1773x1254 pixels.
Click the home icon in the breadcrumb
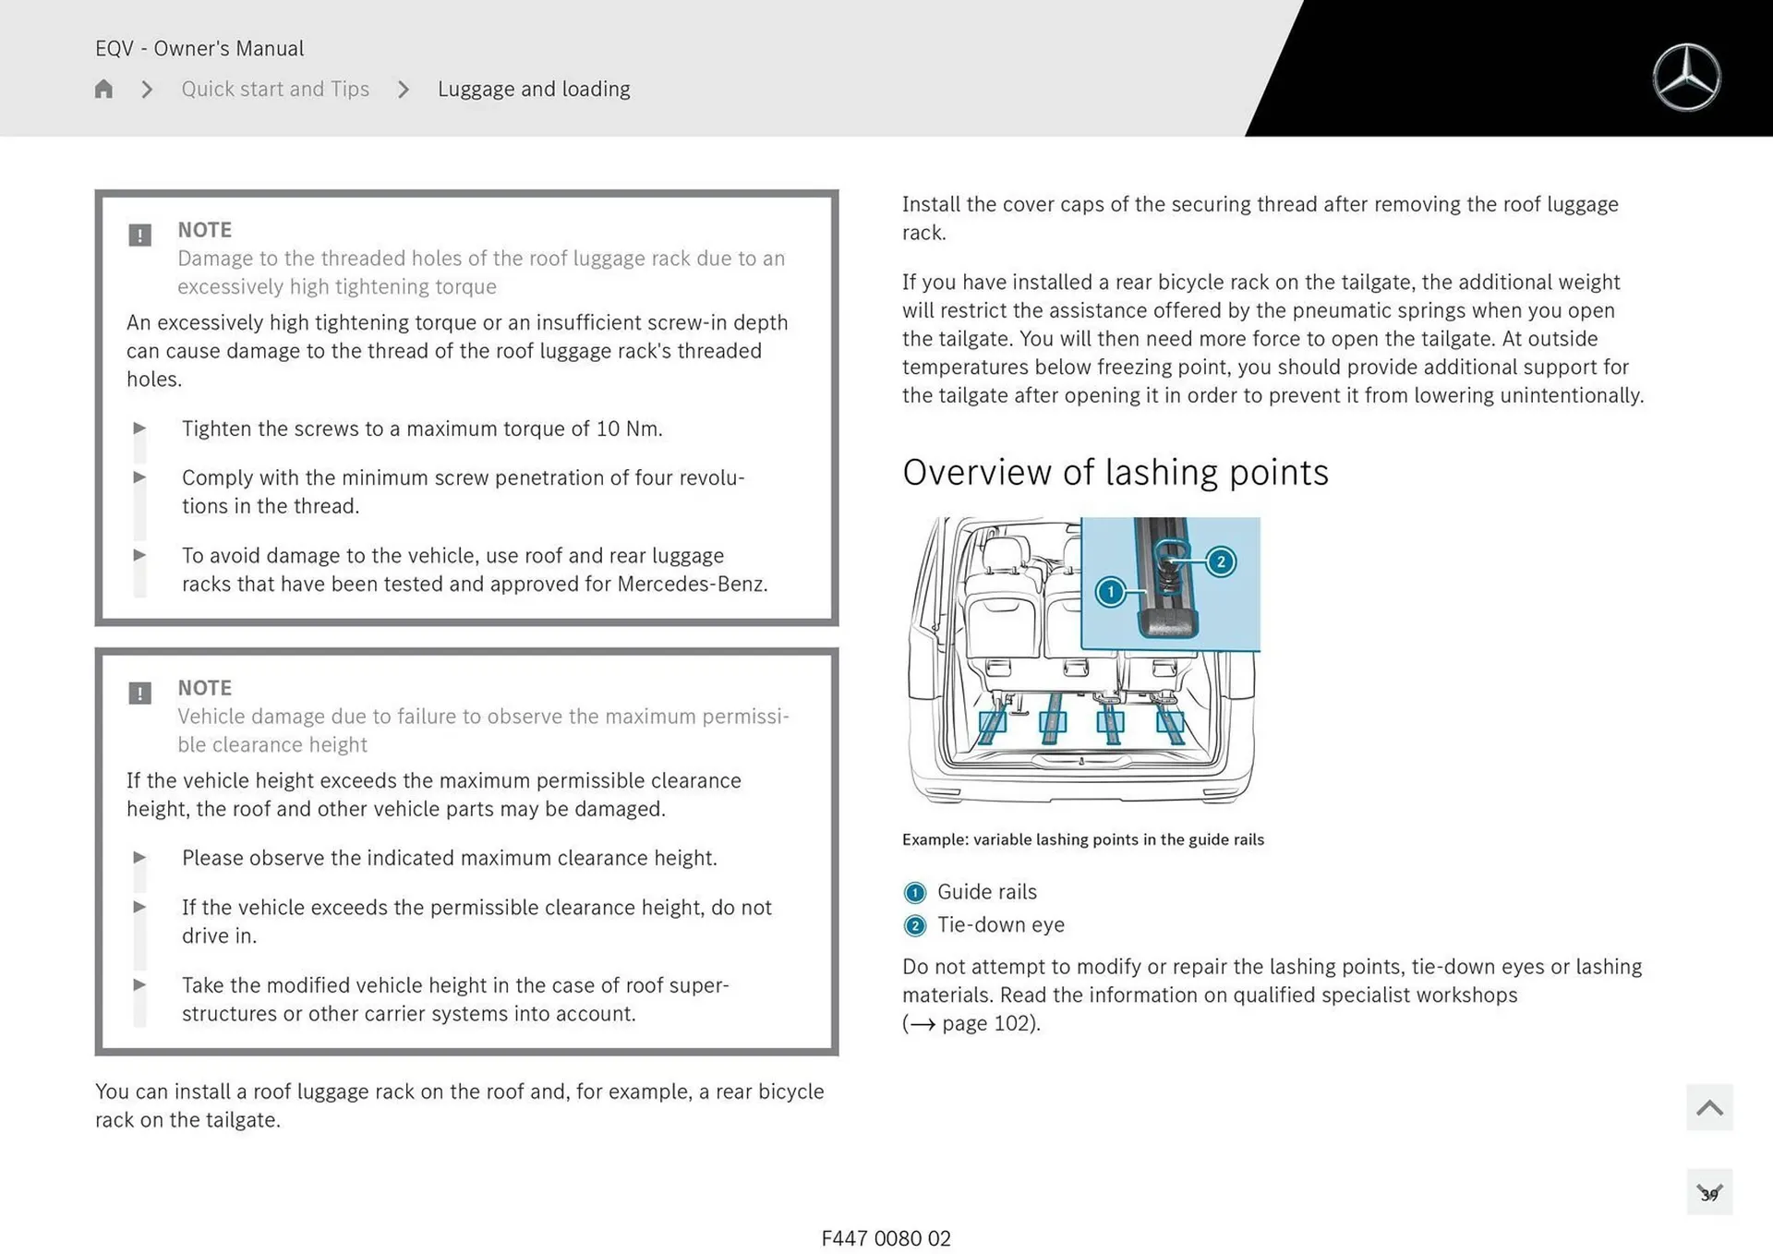[x=103, y=89]
